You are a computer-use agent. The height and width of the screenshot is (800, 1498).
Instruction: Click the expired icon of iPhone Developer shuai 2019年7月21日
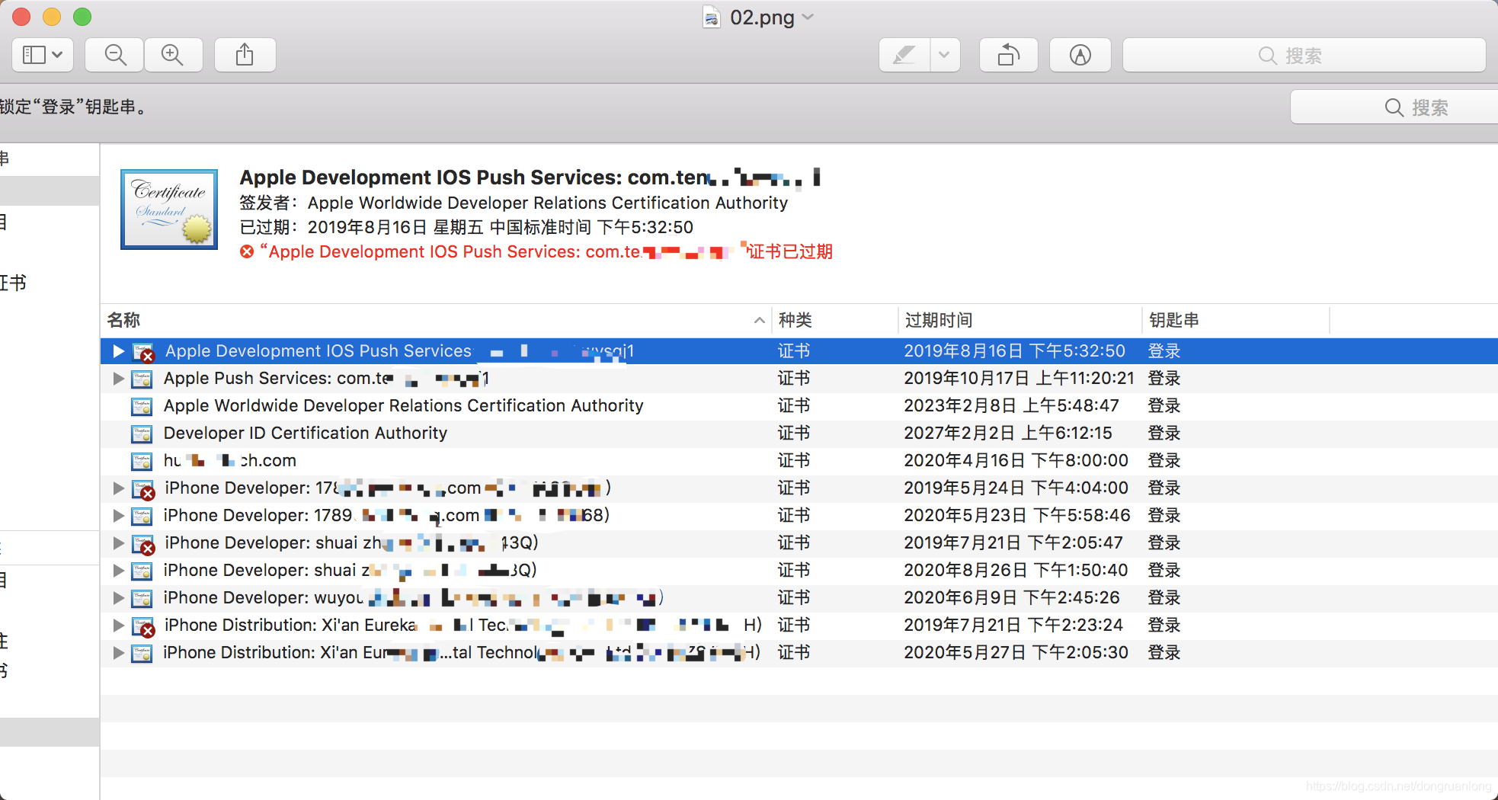143,544
